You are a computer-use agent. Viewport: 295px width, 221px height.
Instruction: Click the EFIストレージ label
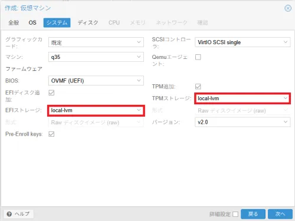(24, 110)
